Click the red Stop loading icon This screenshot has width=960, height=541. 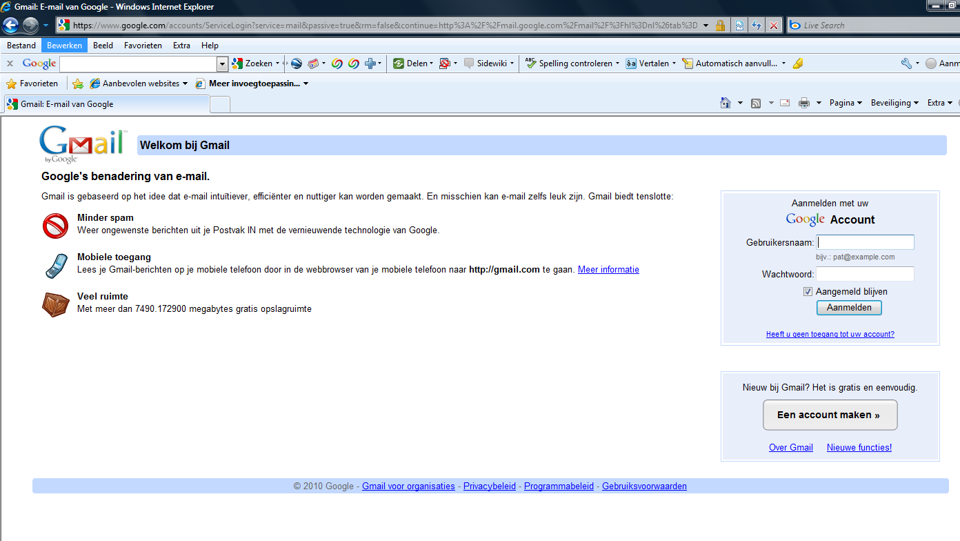(x=774, y=26)
